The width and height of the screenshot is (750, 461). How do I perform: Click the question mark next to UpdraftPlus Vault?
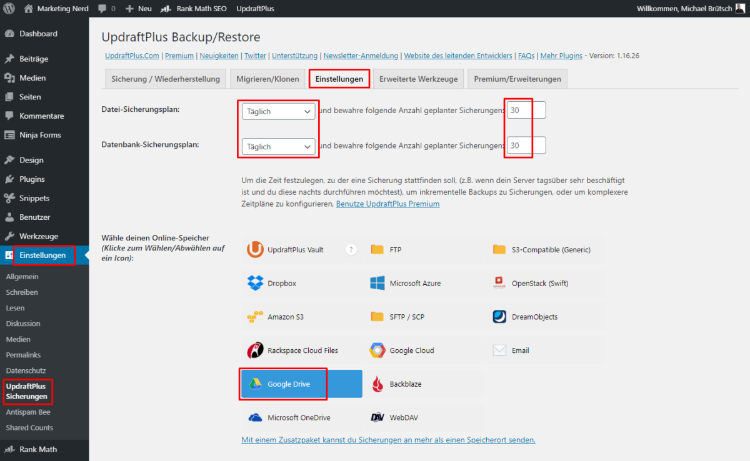point(351,249)
